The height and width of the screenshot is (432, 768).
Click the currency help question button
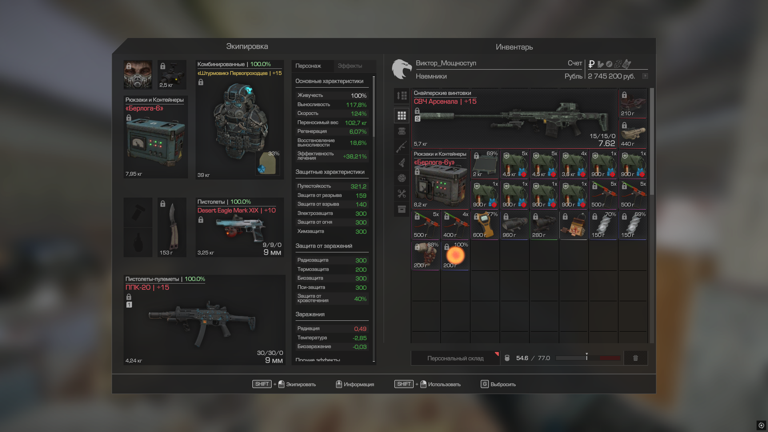(x=645, y=76)
